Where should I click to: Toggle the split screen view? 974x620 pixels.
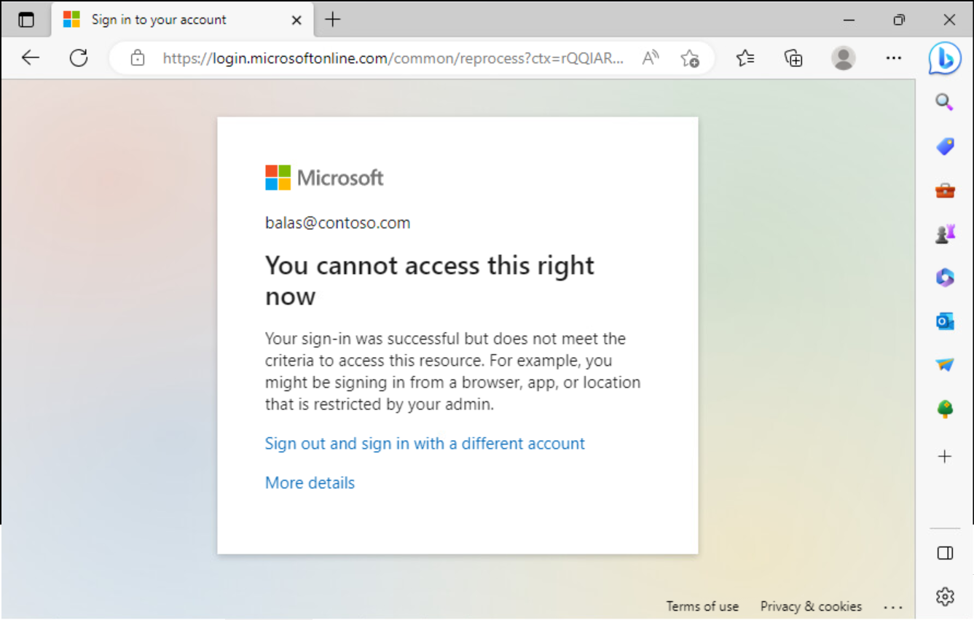pos(945,554)
